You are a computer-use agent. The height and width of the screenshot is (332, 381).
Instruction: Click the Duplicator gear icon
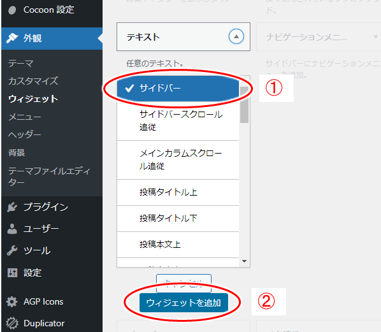pos(12,324)
